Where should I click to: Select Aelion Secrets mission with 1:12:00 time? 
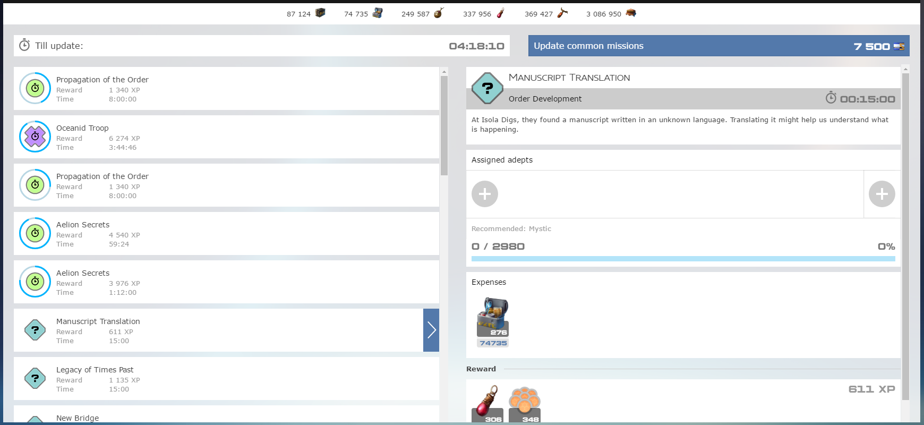tap(226, 282)
